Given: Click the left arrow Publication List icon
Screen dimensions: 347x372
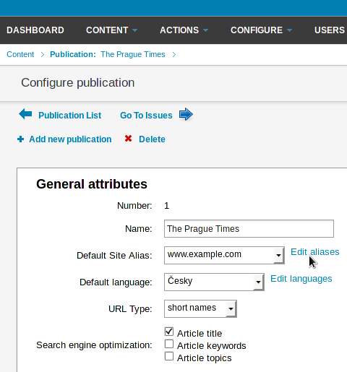Looking at the screenshot, I should 25,114.
